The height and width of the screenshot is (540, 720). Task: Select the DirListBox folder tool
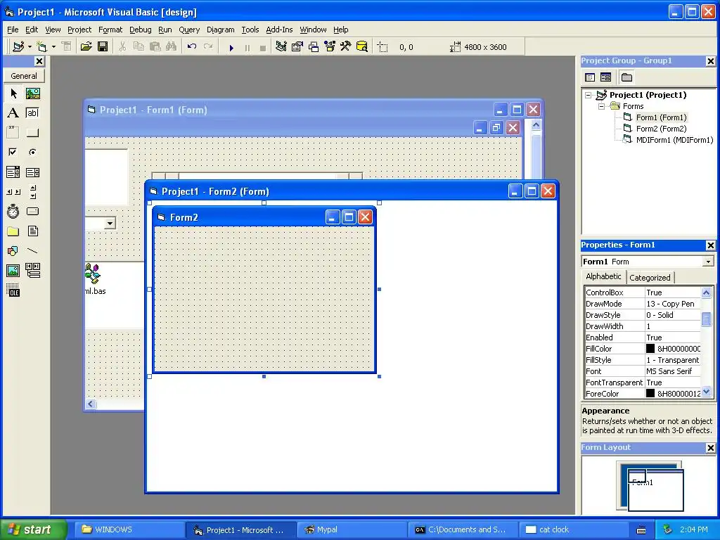[x=13, y=231]
